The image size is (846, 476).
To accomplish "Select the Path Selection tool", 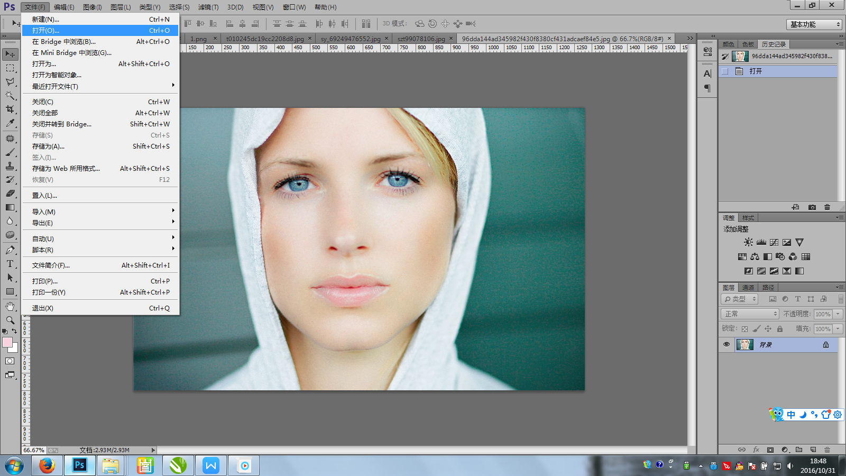I will (x=10, y=278).
